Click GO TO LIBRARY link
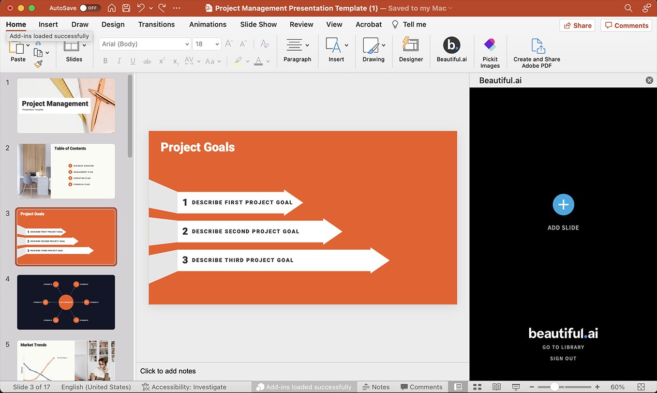Viewport: 657px width, 393px height. click(x=563, y=347)
